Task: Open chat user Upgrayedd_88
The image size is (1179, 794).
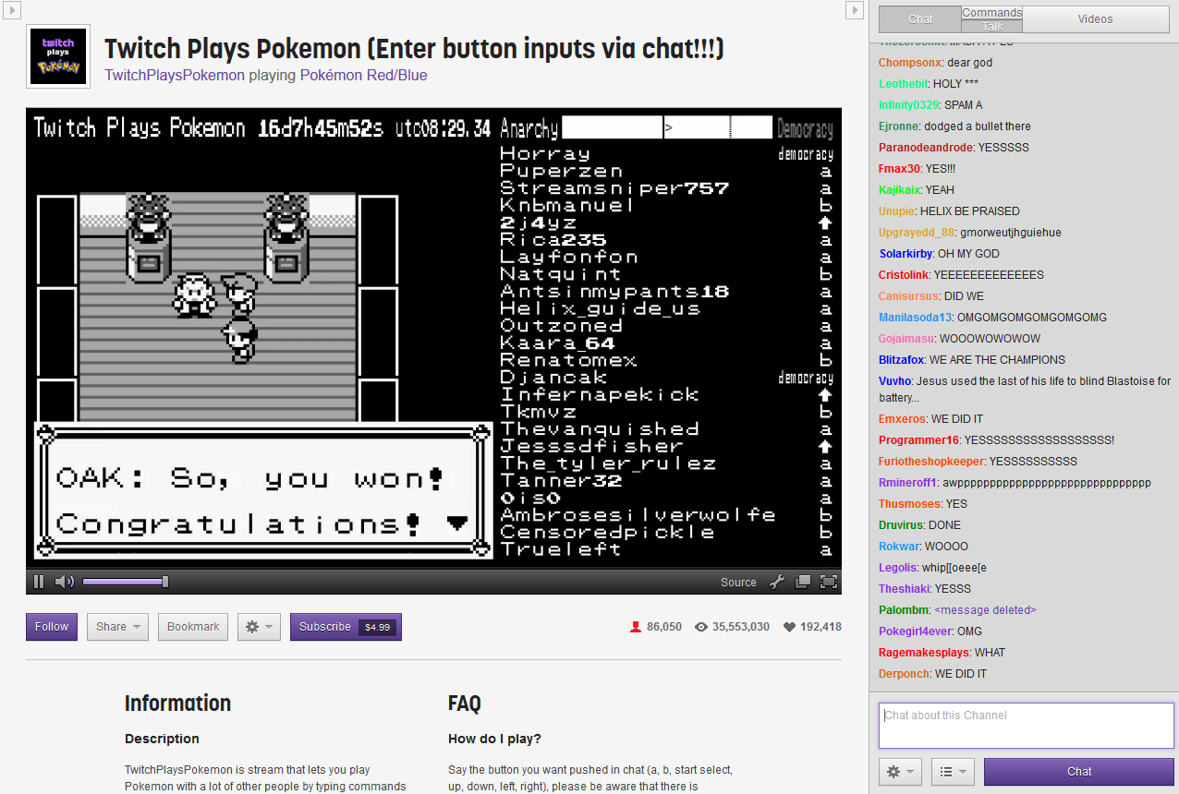Action: click(918, 233)
